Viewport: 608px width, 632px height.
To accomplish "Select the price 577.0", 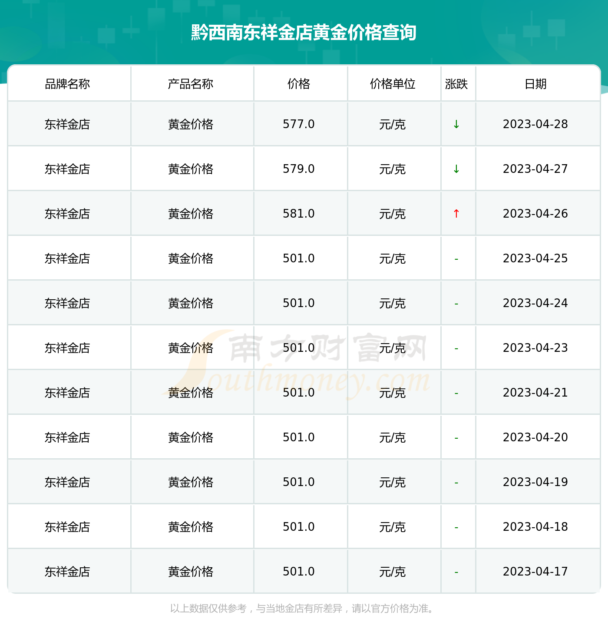I will point(299,124).
